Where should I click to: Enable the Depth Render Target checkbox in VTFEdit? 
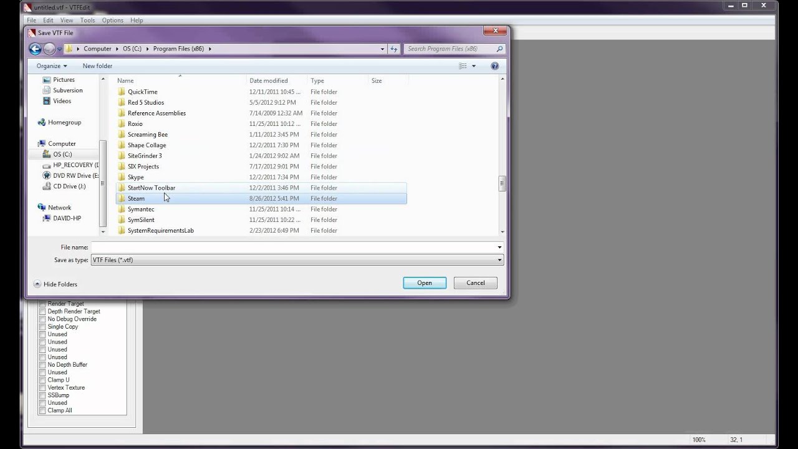tap(42, 311)
